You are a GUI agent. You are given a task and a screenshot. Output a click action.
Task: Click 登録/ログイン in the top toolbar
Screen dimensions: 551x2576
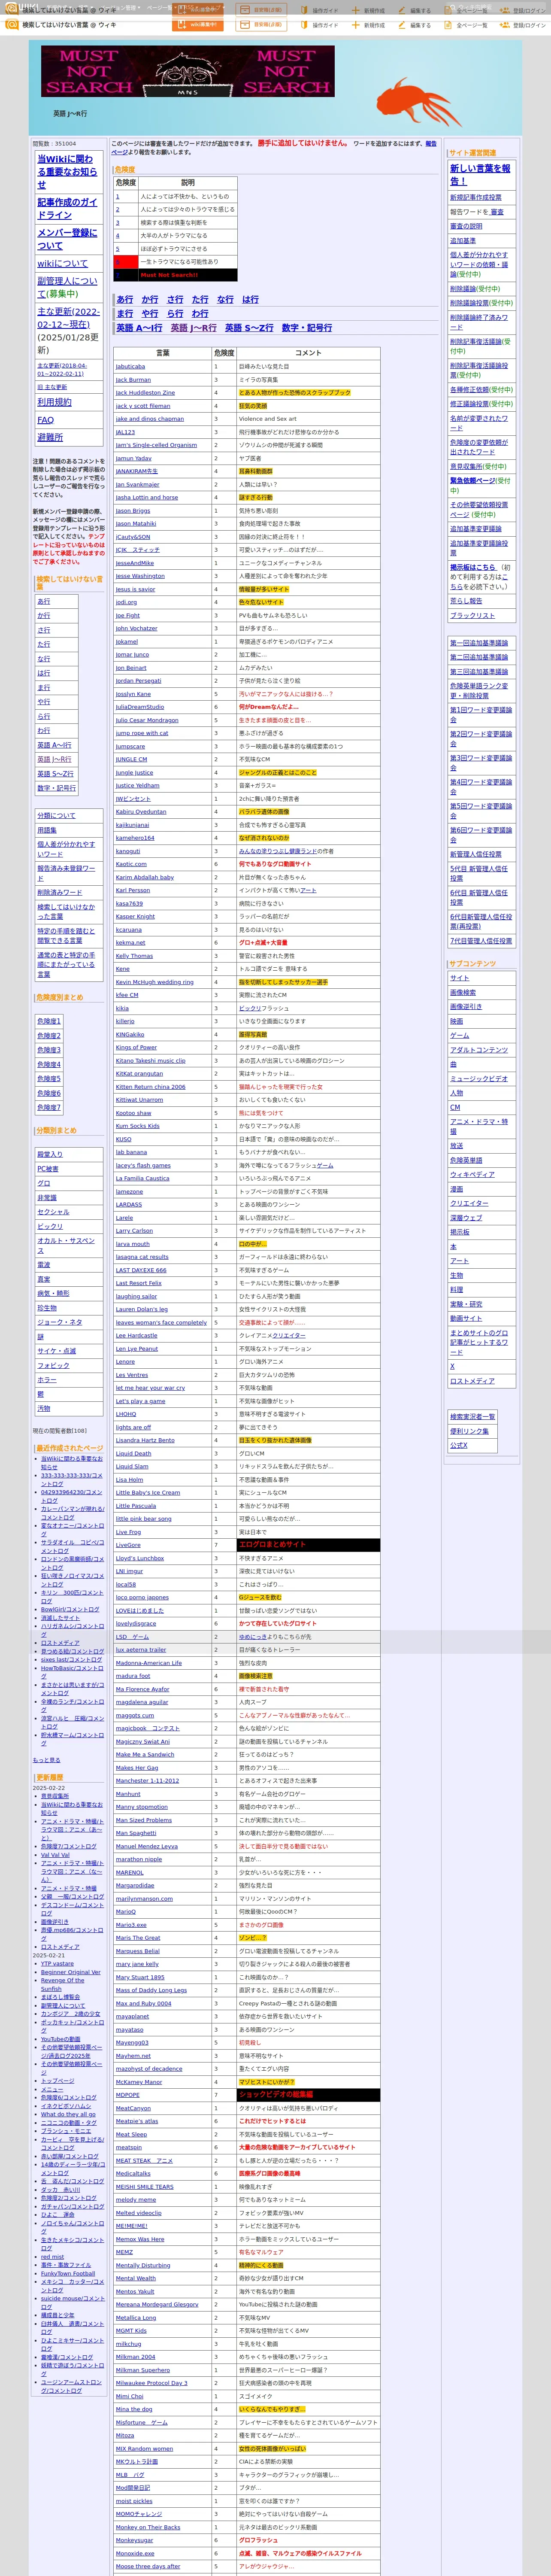point(524,25)
